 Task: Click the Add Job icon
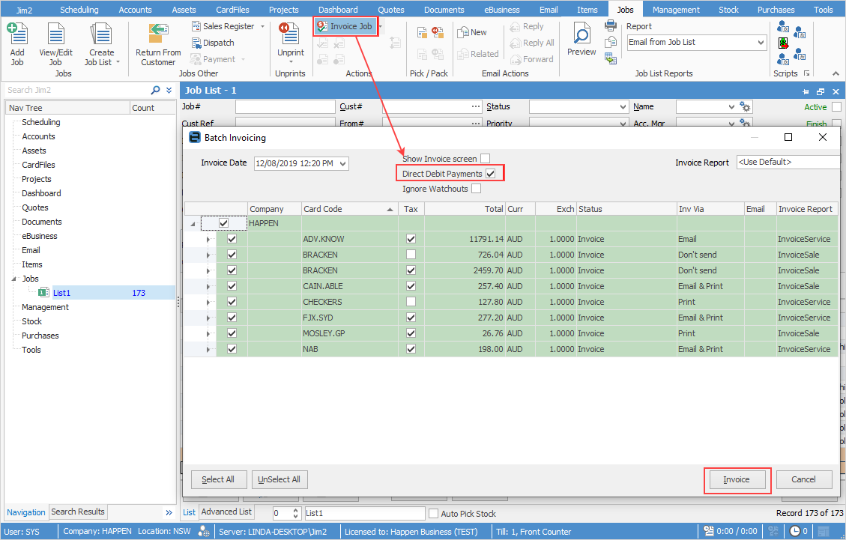[16, 34]
